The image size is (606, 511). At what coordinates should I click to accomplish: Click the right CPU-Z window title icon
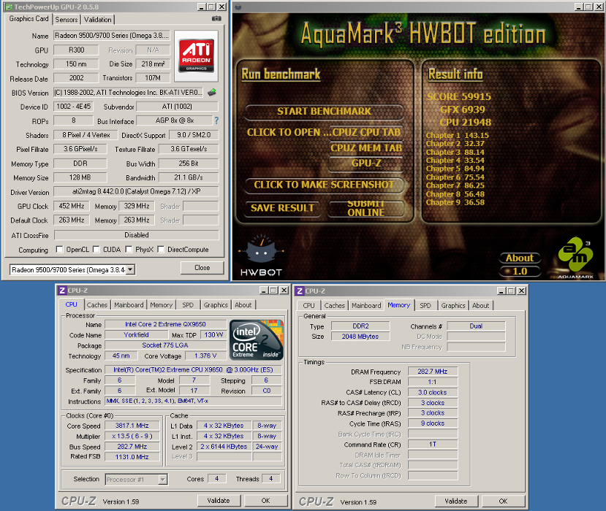pos(300,291)
